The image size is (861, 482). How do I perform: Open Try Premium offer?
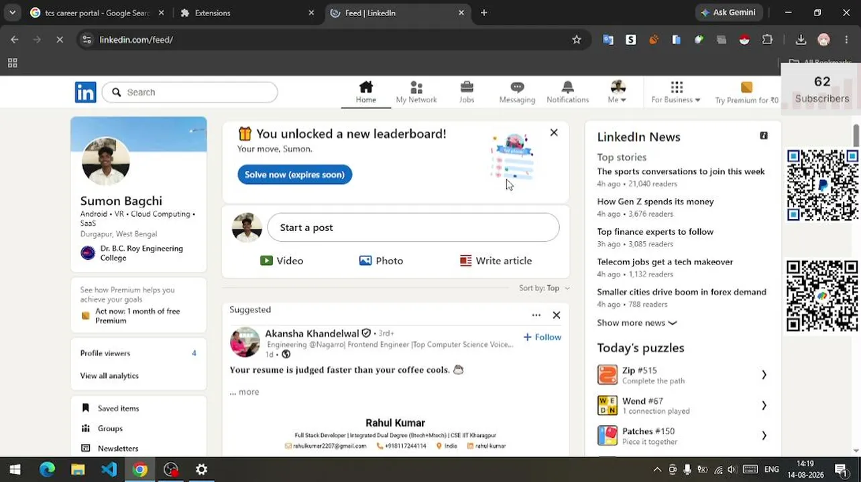[746, 92]
